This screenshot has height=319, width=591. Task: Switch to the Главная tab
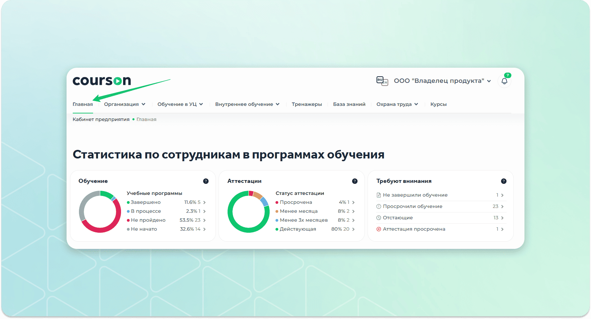click(83, 104)
